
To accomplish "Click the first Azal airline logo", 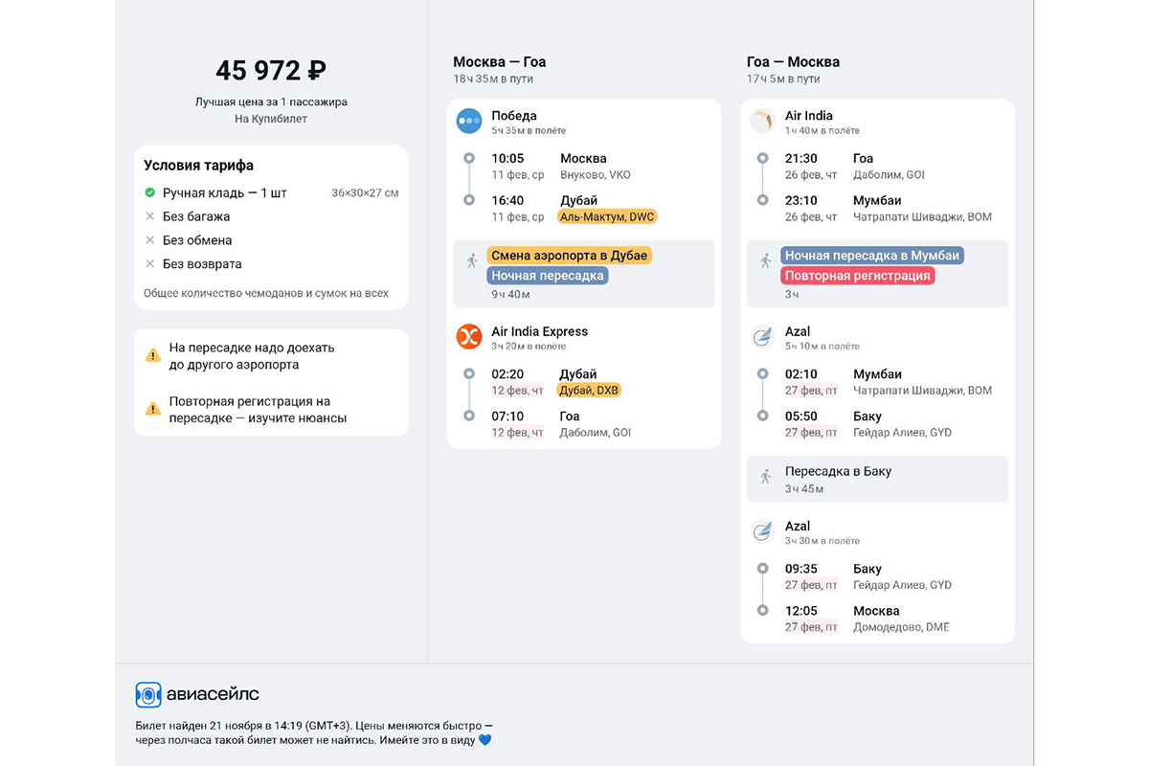I will (762, 336).
